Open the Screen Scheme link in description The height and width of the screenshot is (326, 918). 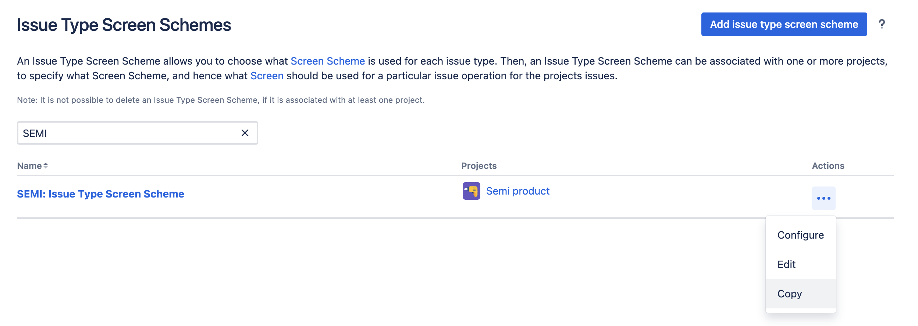[327, 61]
